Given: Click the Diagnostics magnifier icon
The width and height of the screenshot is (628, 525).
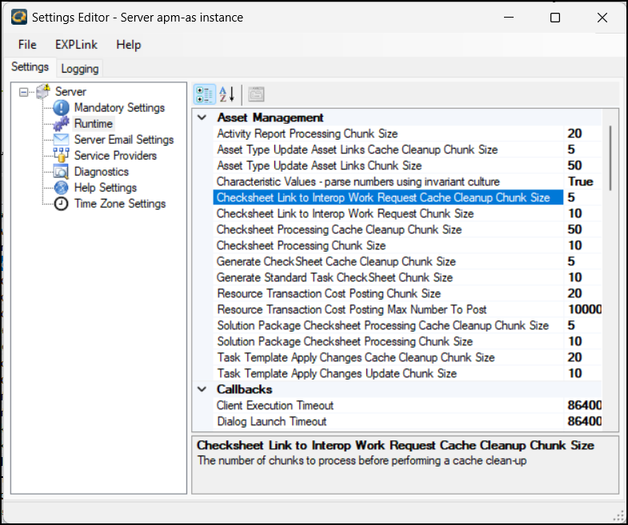Looking at the screenshot, I should pos(62,172).
